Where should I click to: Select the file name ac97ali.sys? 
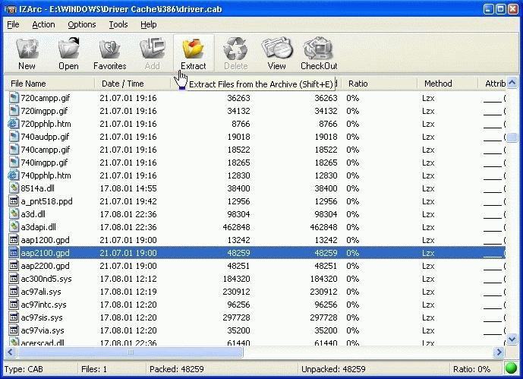coord(41,292)
